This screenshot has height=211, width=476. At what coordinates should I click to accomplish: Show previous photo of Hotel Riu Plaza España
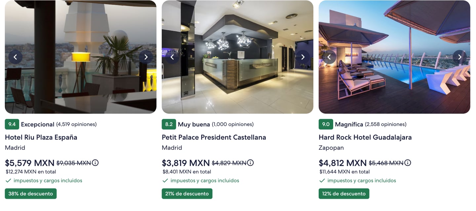[x=15, y=57]
